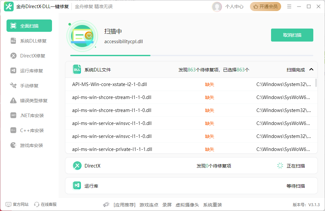
Task: Open 手动修复 in the sidebar
Action: click(x=29, y=85)
